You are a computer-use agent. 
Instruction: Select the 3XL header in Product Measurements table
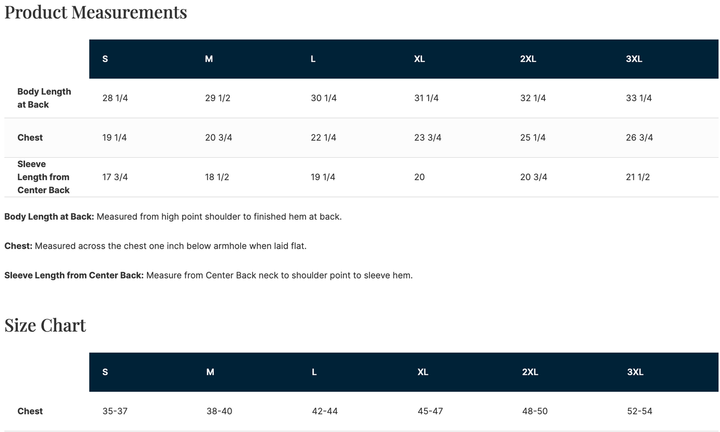coord(634,59)
